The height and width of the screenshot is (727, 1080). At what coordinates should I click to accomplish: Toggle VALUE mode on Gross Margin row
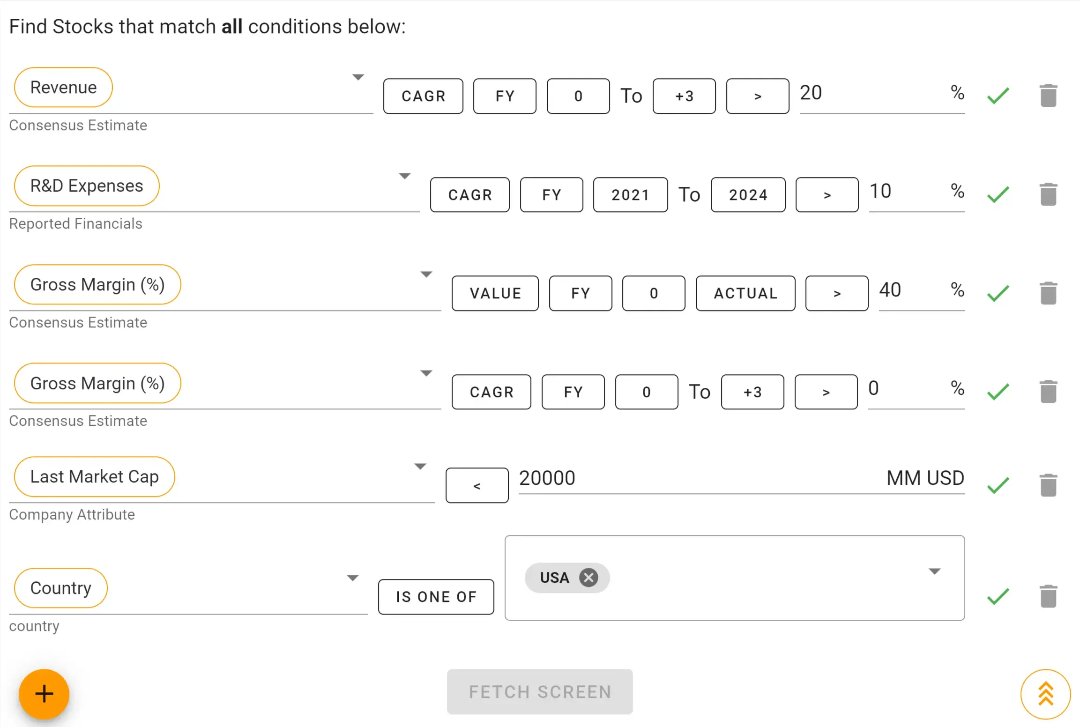(x=495, y=293)
